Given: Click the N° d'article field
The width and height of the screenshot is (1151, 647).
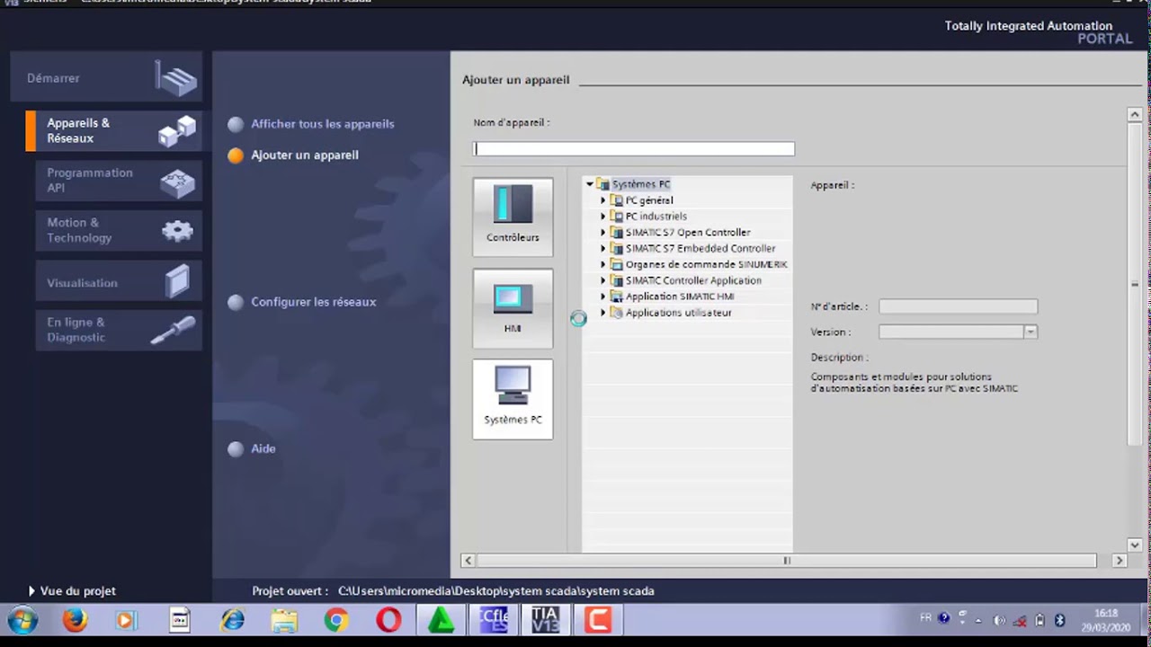Looking at the screenshot, I should point(958,306).
